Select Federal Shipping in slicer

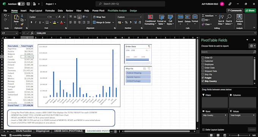pyautogui.click(x=138, y=73)
